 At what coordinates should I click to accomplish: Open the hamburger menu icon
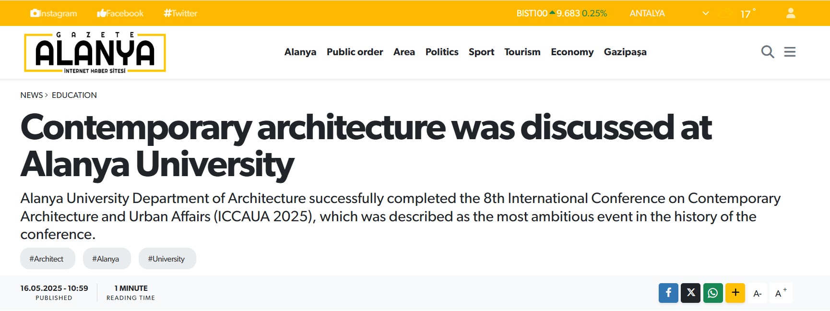click(790, 52)
